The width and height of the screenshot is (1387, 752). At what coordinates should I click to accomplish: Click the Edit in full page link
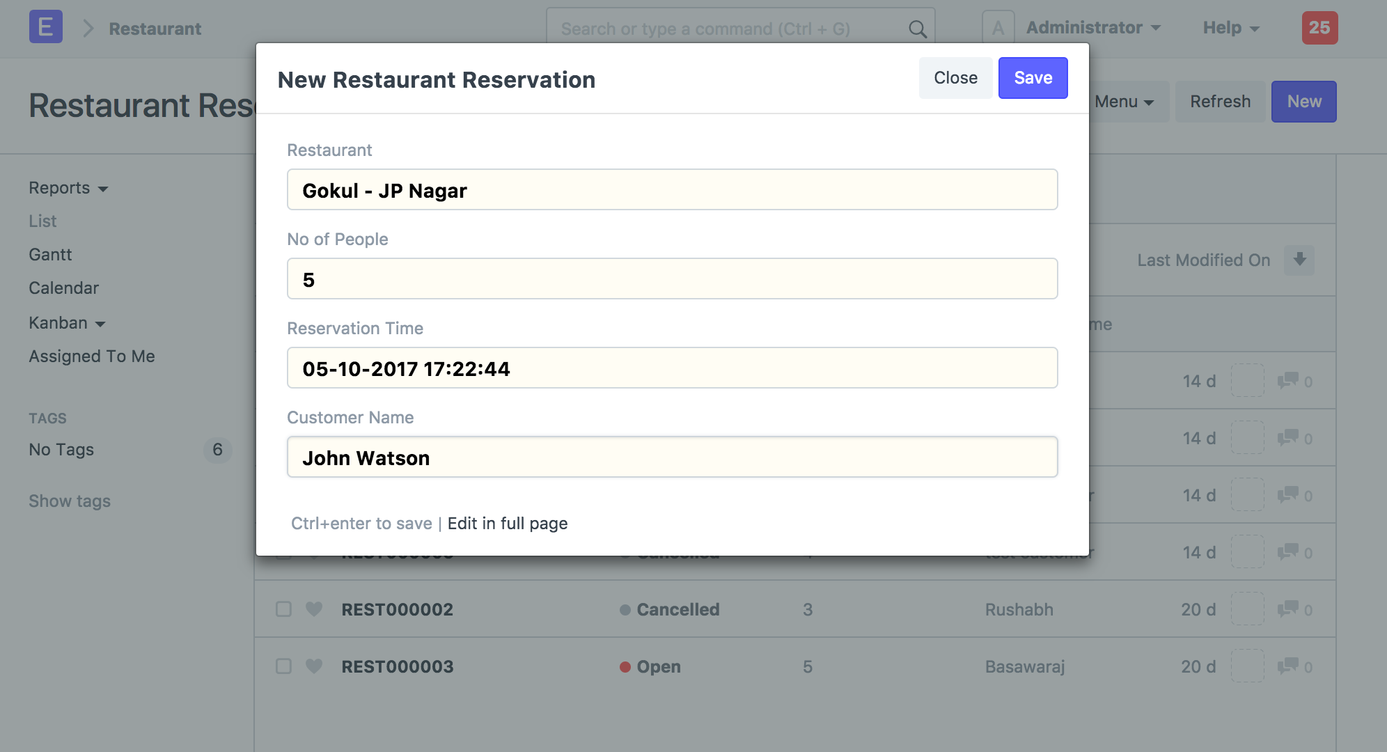coord(507,524)
